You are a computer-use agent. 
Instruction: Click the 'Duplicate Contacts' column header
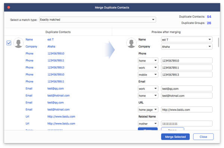pyautogui.click(x=58, y=32)
